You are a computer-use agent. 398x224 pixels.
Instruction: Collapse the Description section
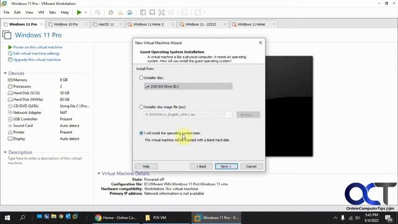tap(5, 152)
